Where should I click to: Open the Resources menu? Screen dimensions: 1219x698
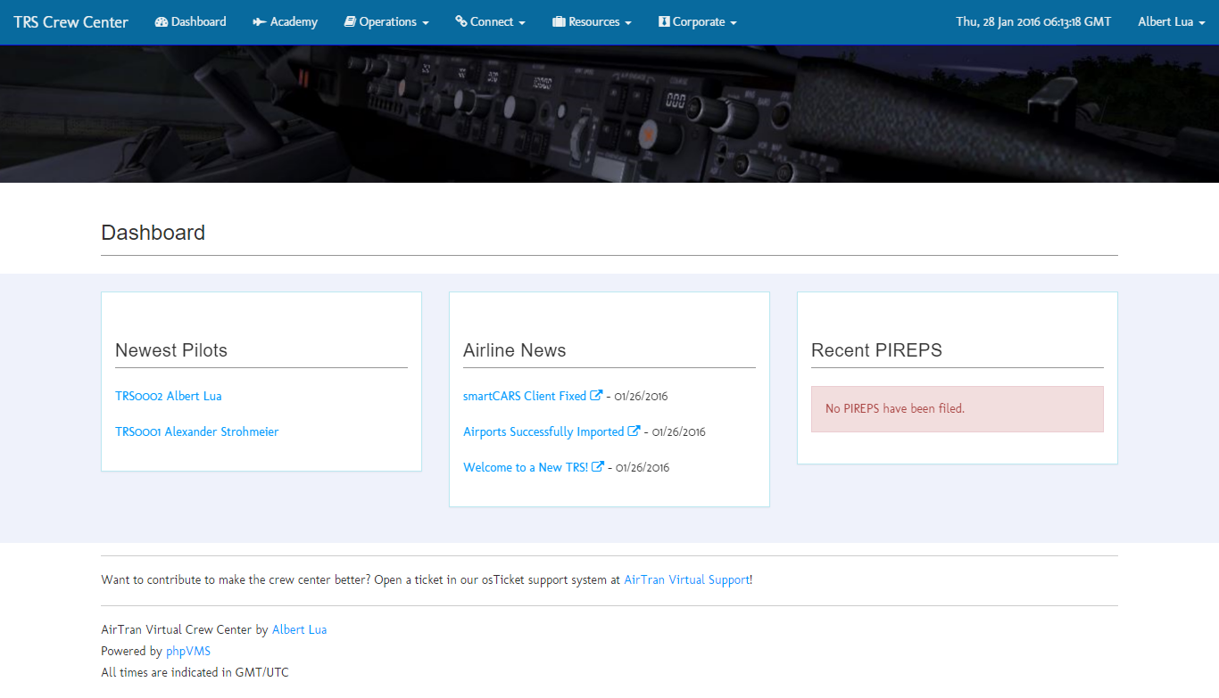point(593,21)
